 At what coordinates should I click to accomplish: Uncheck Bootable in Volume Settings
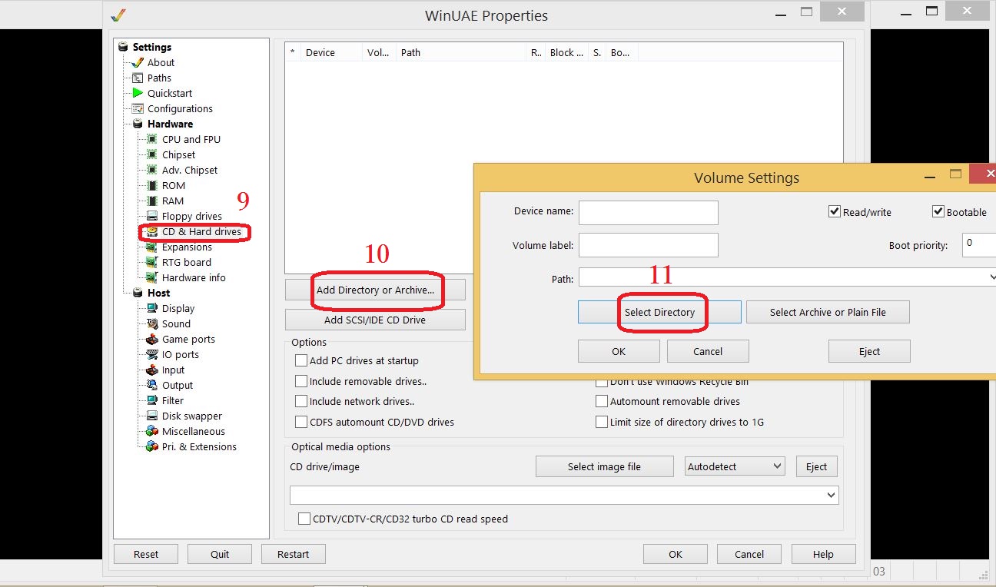click(938, 211)
